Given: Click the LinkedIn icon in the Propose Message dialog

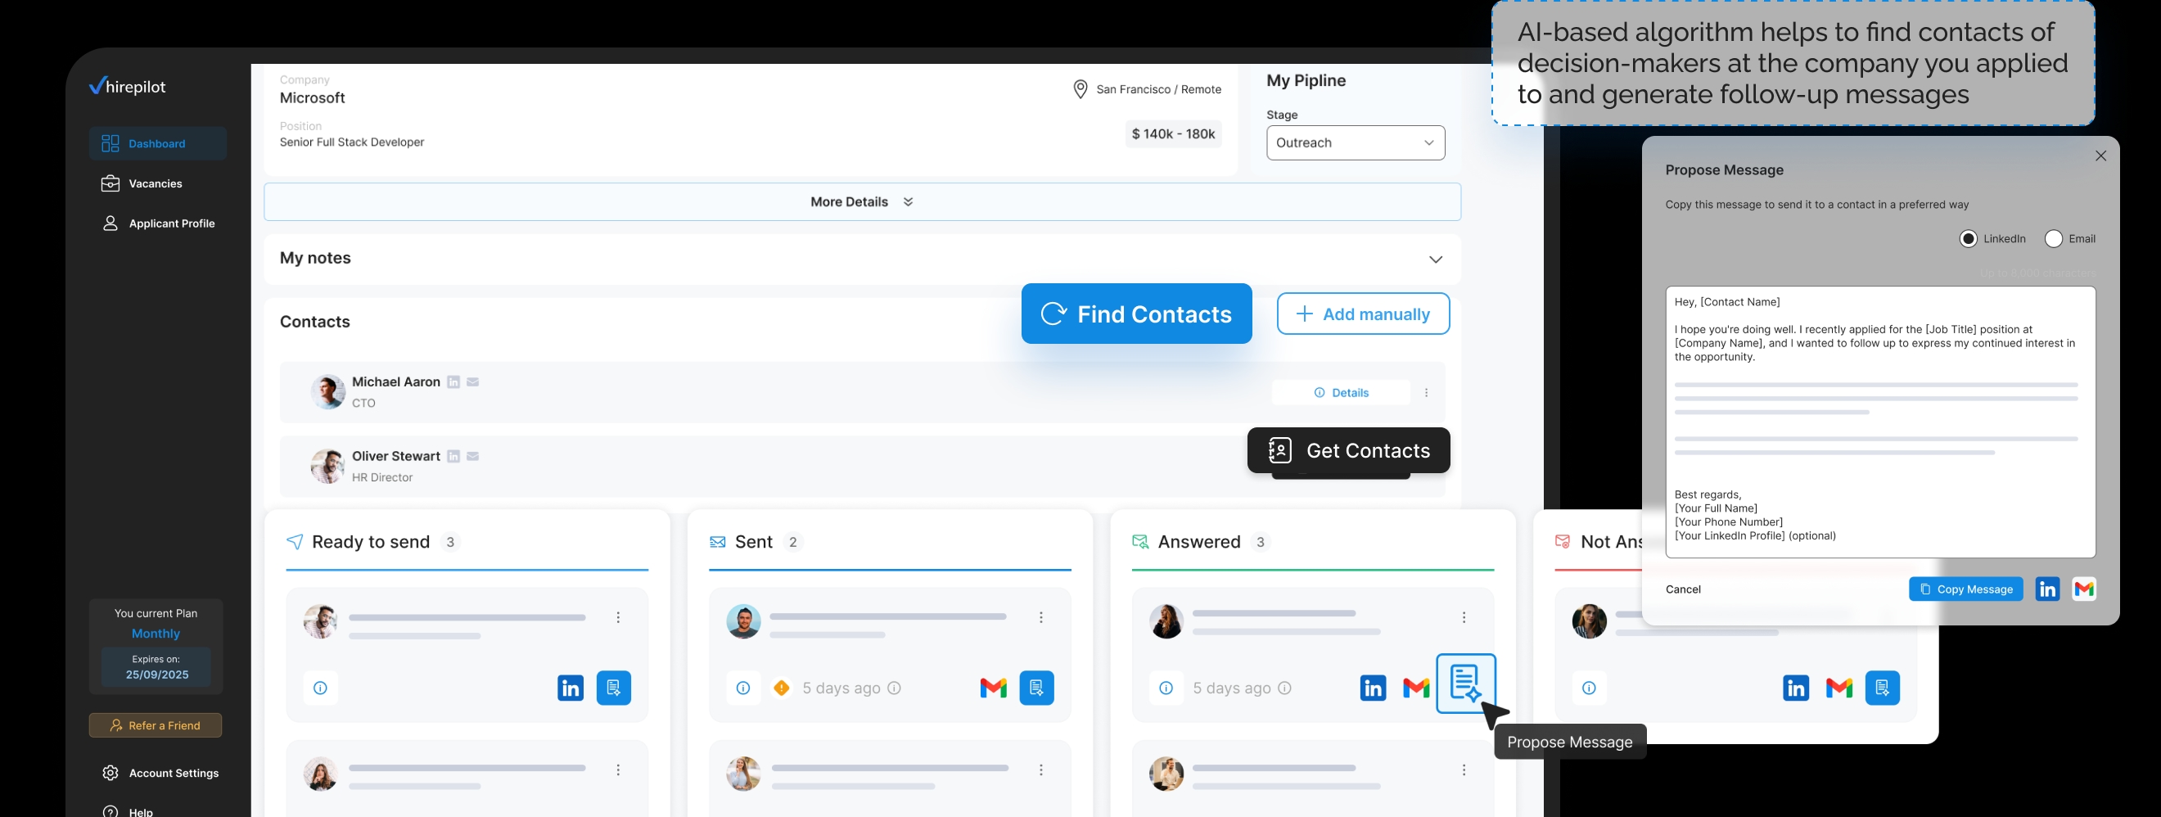Looking at the screenshot, I should pos(2047,589).
